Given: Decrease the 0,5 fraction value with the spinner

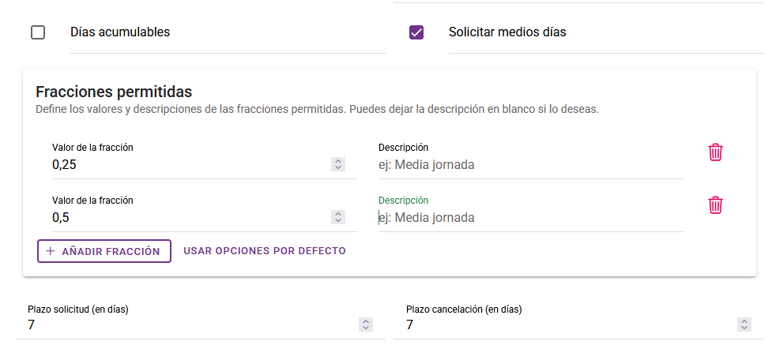Looking at the screenshot, I should pyautogui.click(x=338, y=220).
